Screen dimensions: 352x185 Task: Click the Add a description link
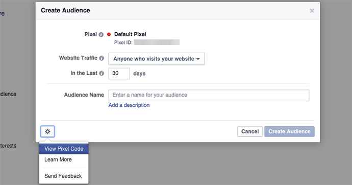pos(129,105)
